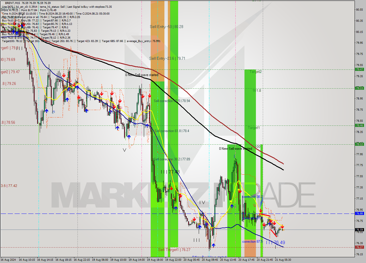Click the 77.35 price axis value

tap(359, 187)
